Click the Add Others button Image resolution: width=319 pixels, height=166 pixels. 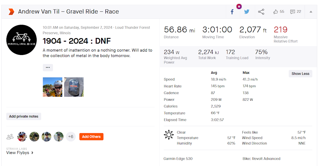click(x=91, y=137)
